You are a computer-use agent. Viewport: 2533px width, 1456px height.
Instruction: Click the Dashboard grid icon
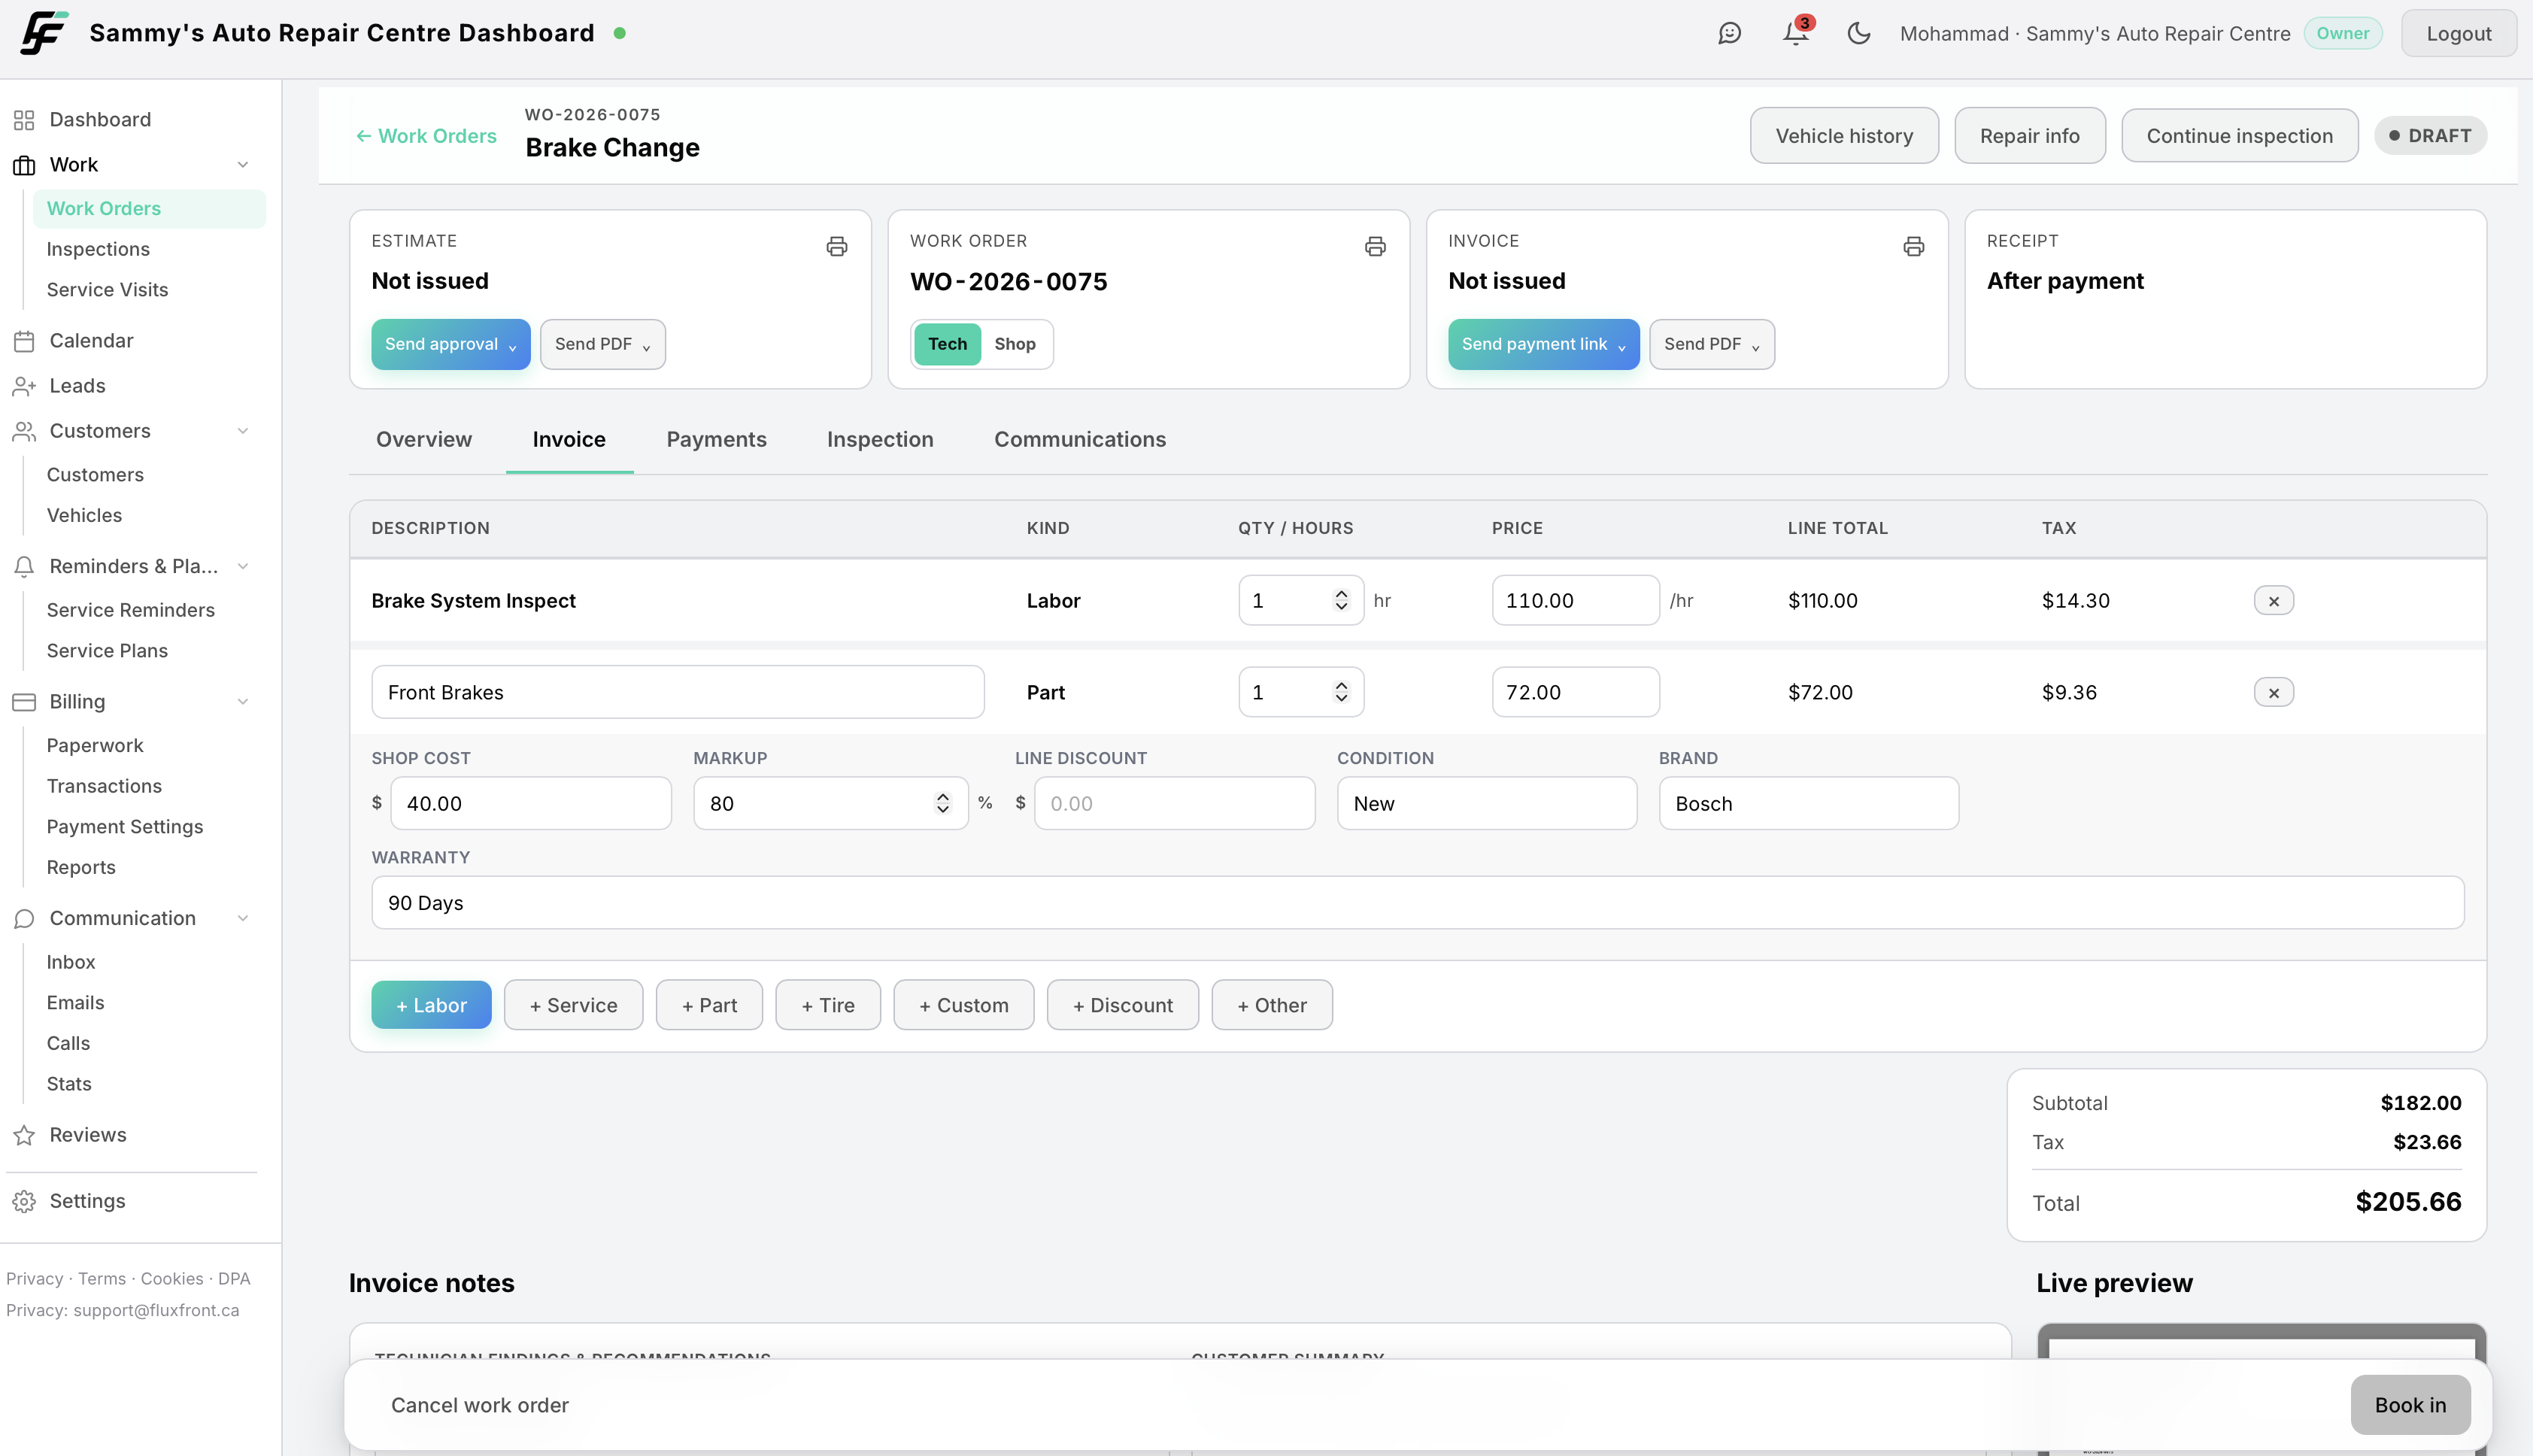24,120
